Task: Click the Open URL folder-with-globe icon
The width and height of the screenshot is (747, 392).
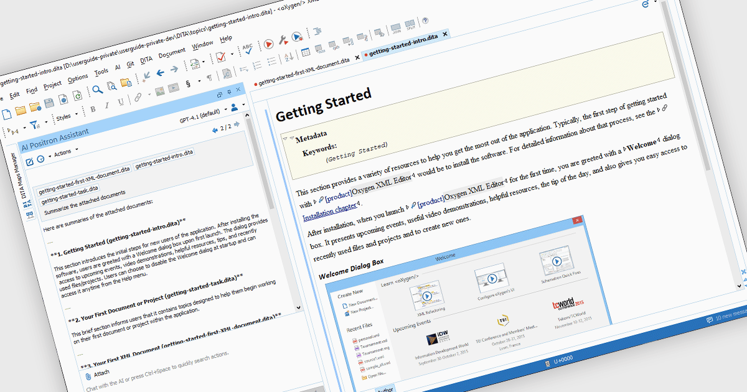Action: point(35,106)
